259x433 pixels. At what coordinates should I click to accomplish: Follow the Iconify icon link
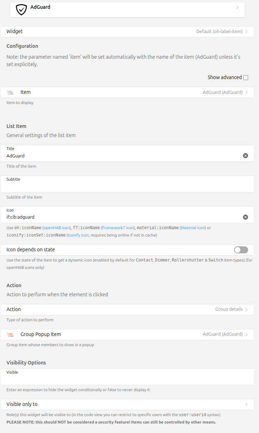click(x=78, y=235)
